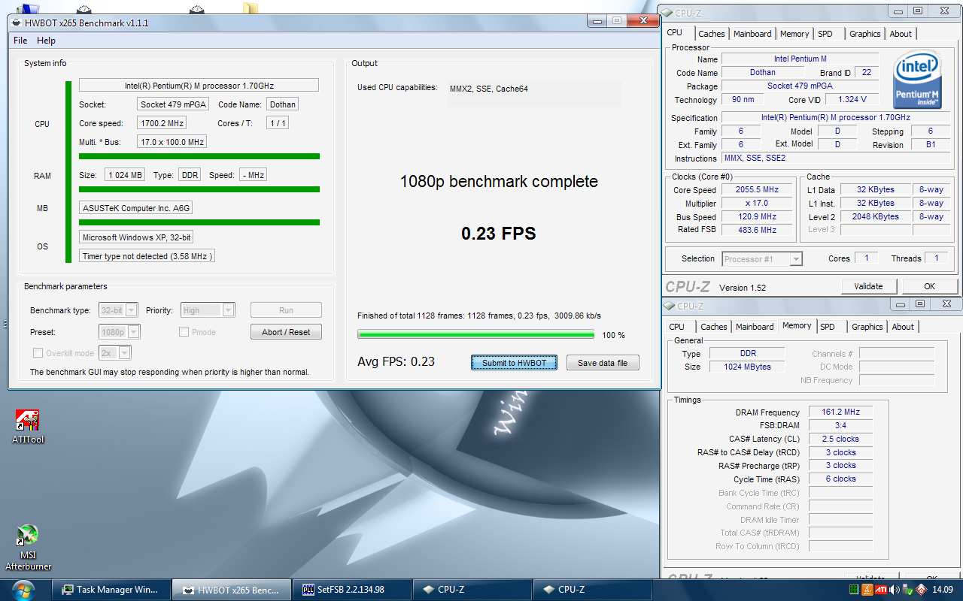Open the Windows Start menu orb

(x=23, y=590)
